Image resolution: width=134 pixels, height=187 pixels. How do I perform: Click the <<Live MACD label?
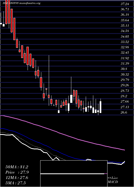(x=113, y=180)
